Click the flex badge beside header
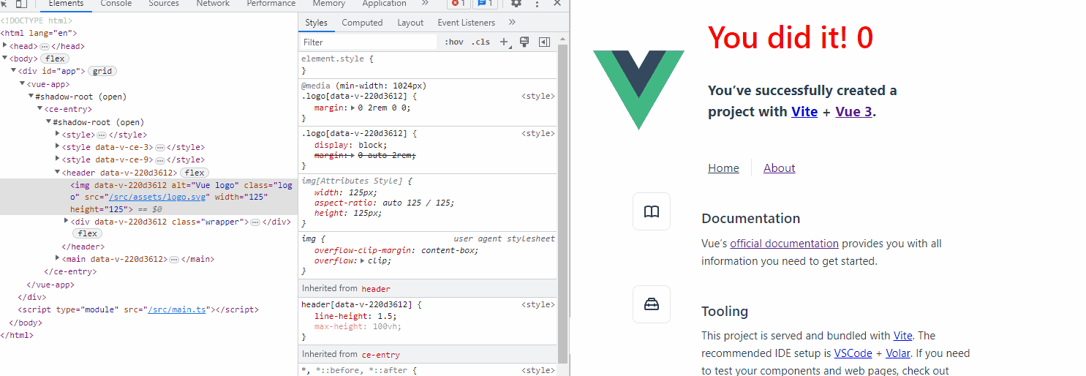The image size is (1086, 376). (x=194, y=173)
